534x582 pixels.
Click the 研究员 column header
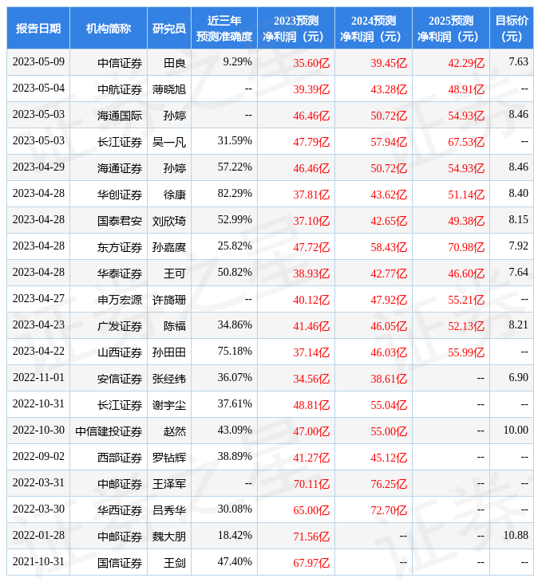coord(169,28)
